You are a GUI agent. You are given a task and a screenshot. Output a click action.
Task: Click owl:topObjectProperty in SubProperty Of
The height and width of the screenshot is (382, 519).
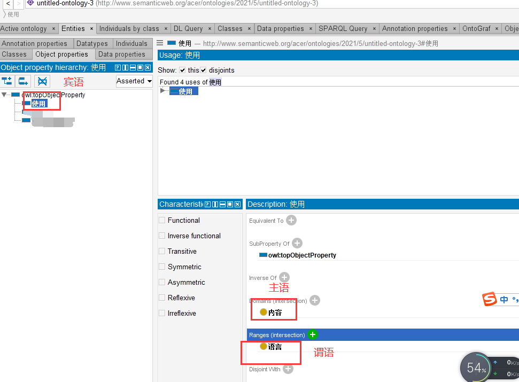click(302, 255)
